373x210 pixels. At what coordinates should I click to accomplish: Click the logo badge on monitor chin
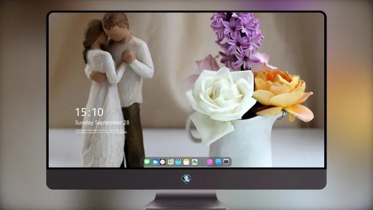pyautogui.click(x=186, y=179)
